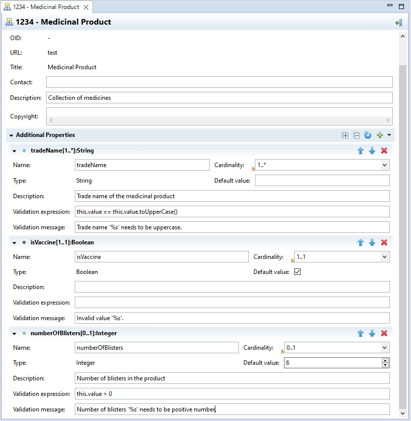Viewport: 411px width, 421px height.
Task: Click the tradeName validation expression field
Action: coord(232,212)
